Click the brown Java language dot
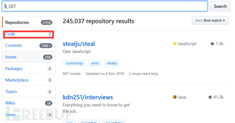235x123 pixels. 175,97
